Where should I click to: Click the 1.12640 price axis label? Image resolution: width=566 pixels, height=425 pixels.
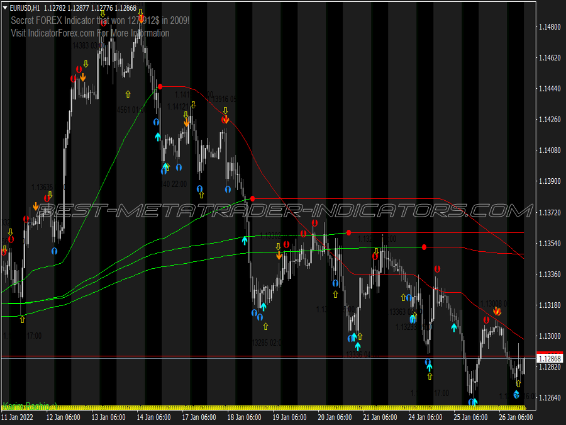pyautogui.click(x=550, y=398)
